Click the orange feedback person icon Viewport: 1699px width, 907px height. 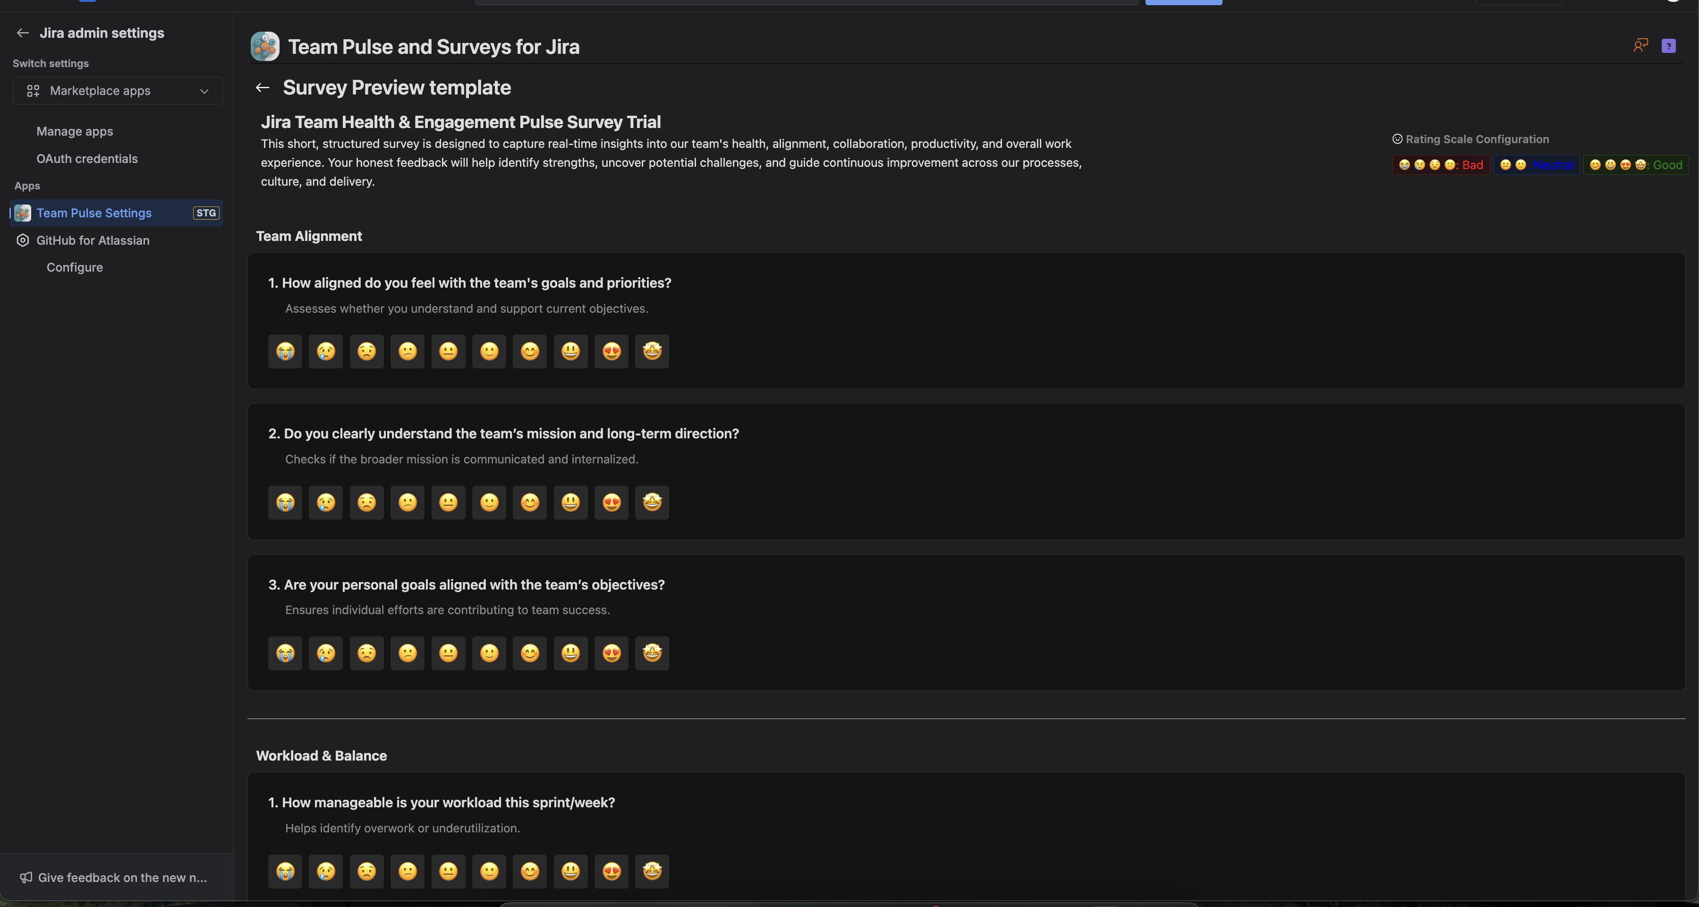tap(1640, 45)
